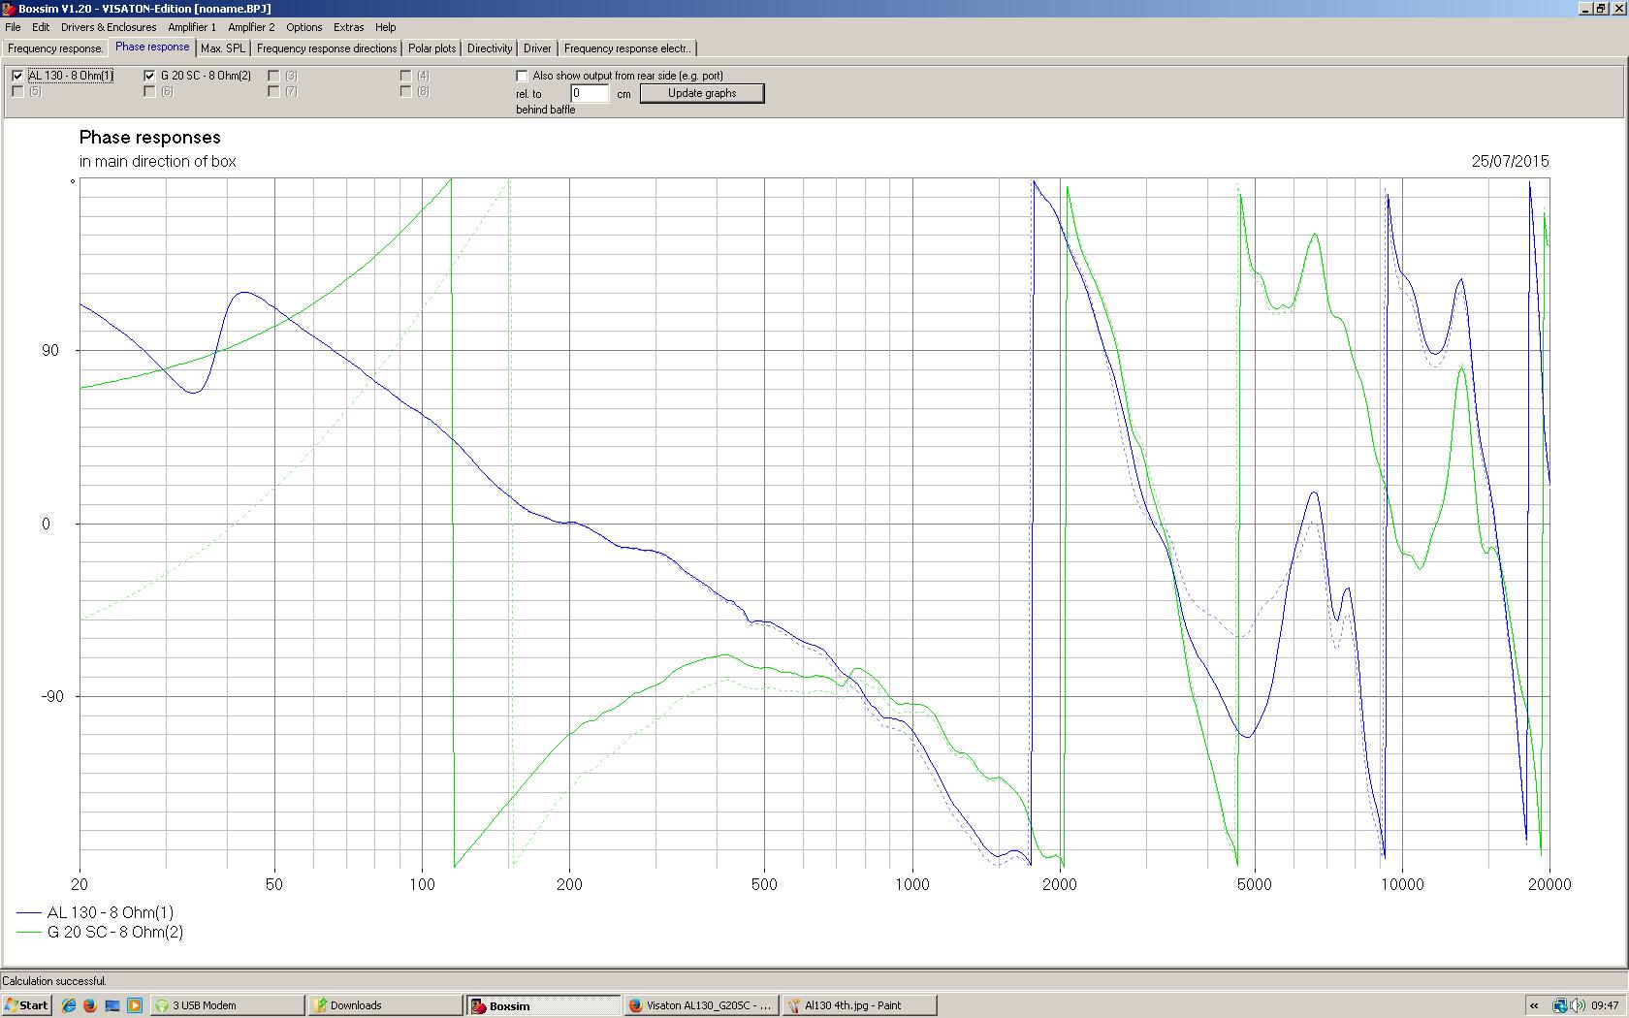Screen dimensions: 1629x1018
Task: Open the Edit menu
Action: 41,27
